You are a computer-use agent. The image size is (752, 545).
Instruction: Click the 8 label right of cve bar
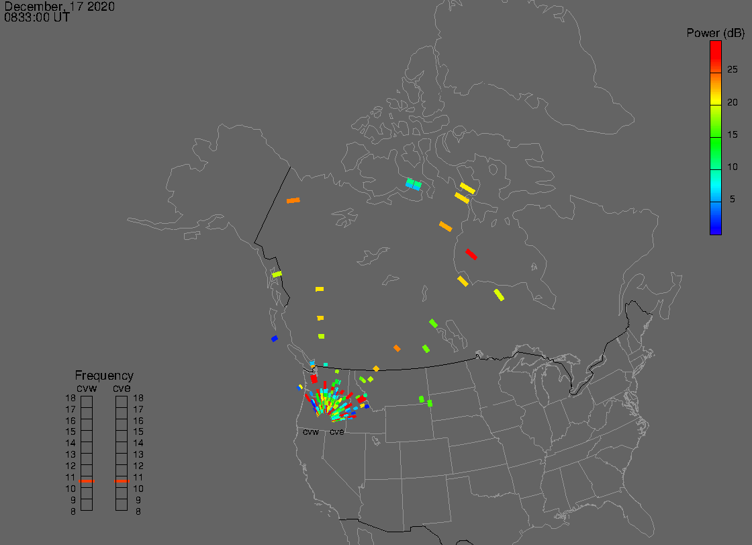click(138, 512)
